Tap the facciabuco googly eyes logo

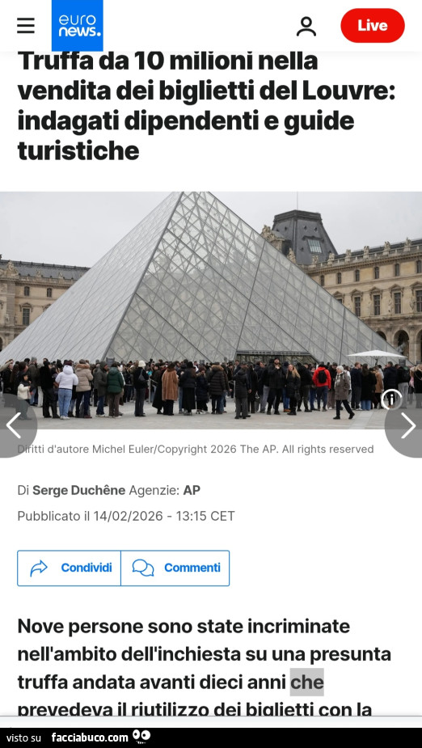click(141, 737)
